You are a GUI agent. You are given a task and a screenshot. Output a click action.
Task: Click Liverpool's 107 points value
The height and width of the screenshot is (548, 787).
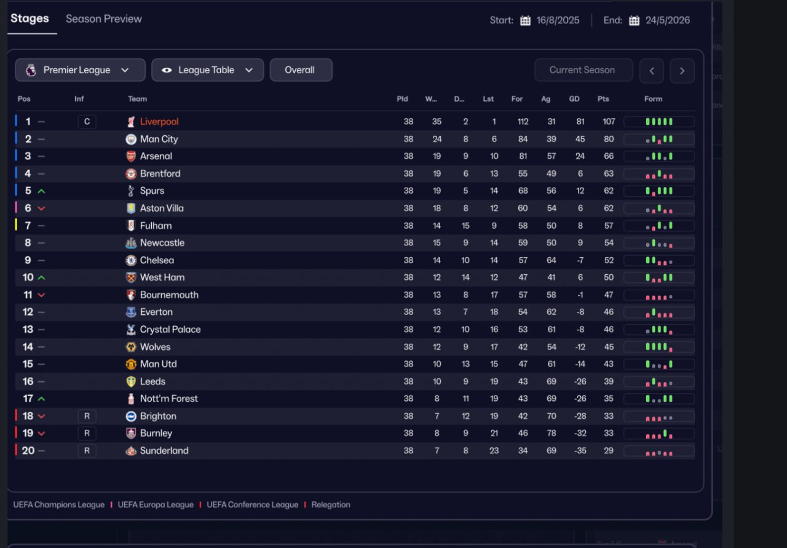[609, 122]
